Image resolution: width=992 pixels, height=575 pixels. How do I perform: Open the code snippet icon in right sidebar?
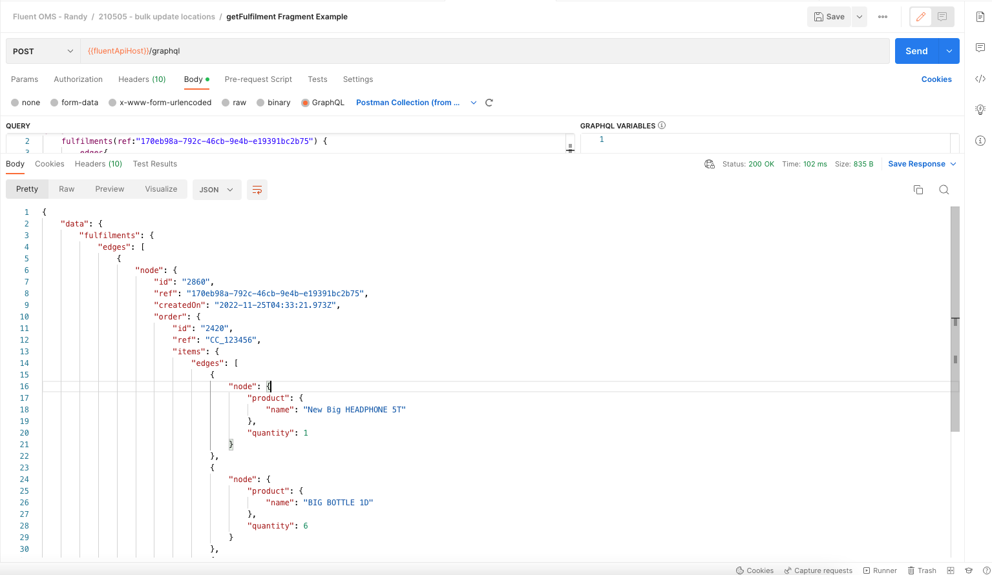[980, 79]
